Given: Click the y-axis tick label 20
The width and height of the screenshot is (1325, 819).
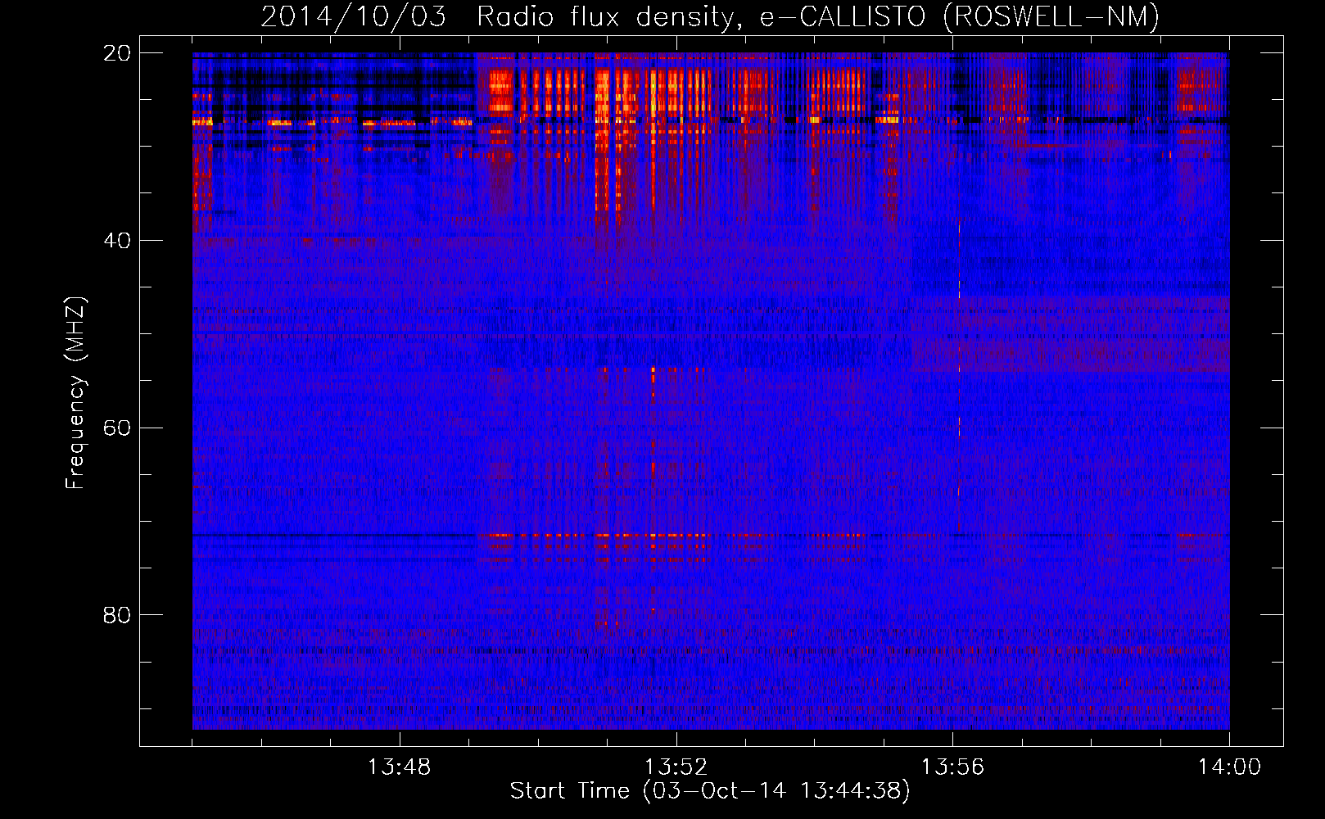Looking at the screenshot, I should coord(117,53).
